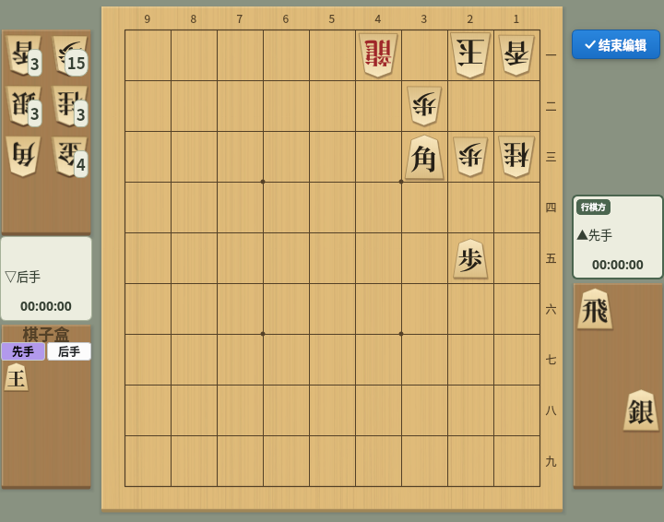The width and height of the screenshot is (664, 522).
Task: Select the red promoted rook (龍) on 4一
Action: (378, 54)
